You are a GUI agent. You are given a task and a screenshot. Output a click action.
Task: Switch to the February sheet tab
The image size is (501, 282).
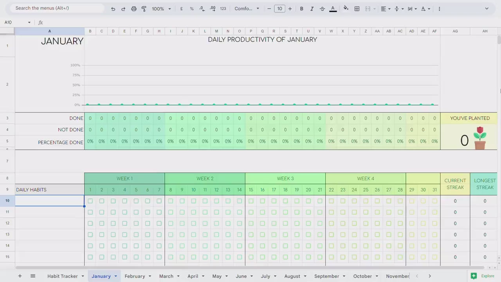pyautogui.click(x=135, y=276)
